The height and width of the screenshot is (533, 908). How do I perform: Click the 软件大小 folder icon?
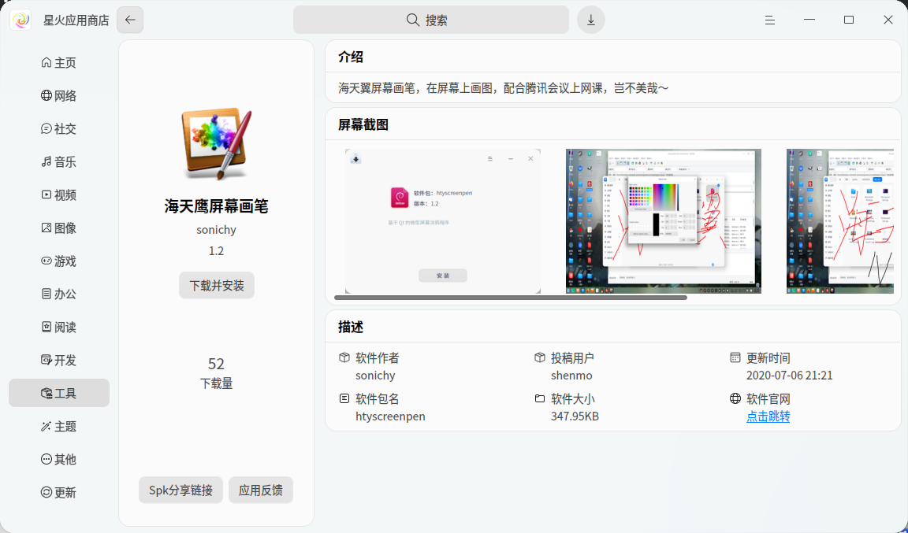(540, 398)
